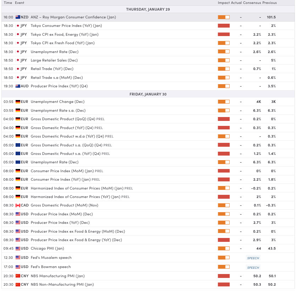Click previous -0.3% for Canada GDP (MoM)
The image size is (296, 291).
pos(271,205)
